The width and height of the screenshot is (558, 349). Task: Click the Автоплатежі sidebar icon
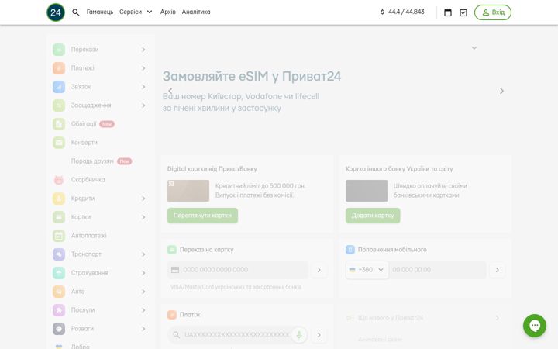pyautogui.click(x=59, y=236)
